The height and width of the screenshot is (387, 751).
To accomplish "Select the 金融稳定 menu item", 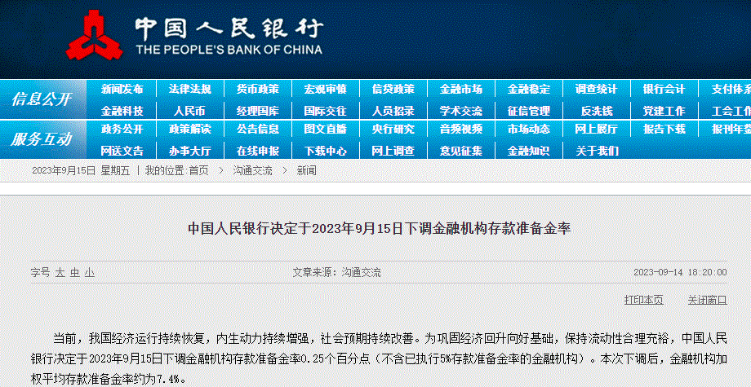I will (x=529, y=90).
